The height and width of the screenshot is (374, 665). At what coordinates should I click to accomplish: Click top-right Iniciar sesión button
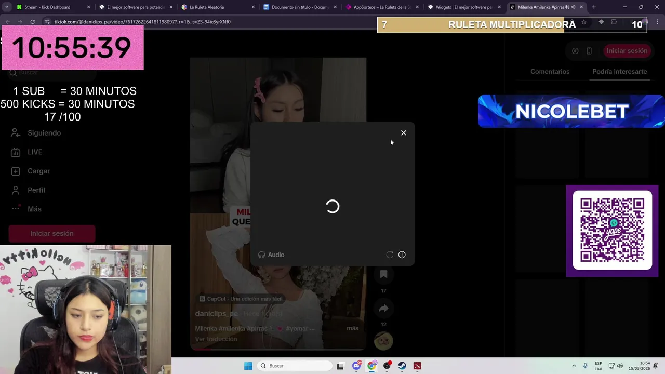tap(627, 51)
